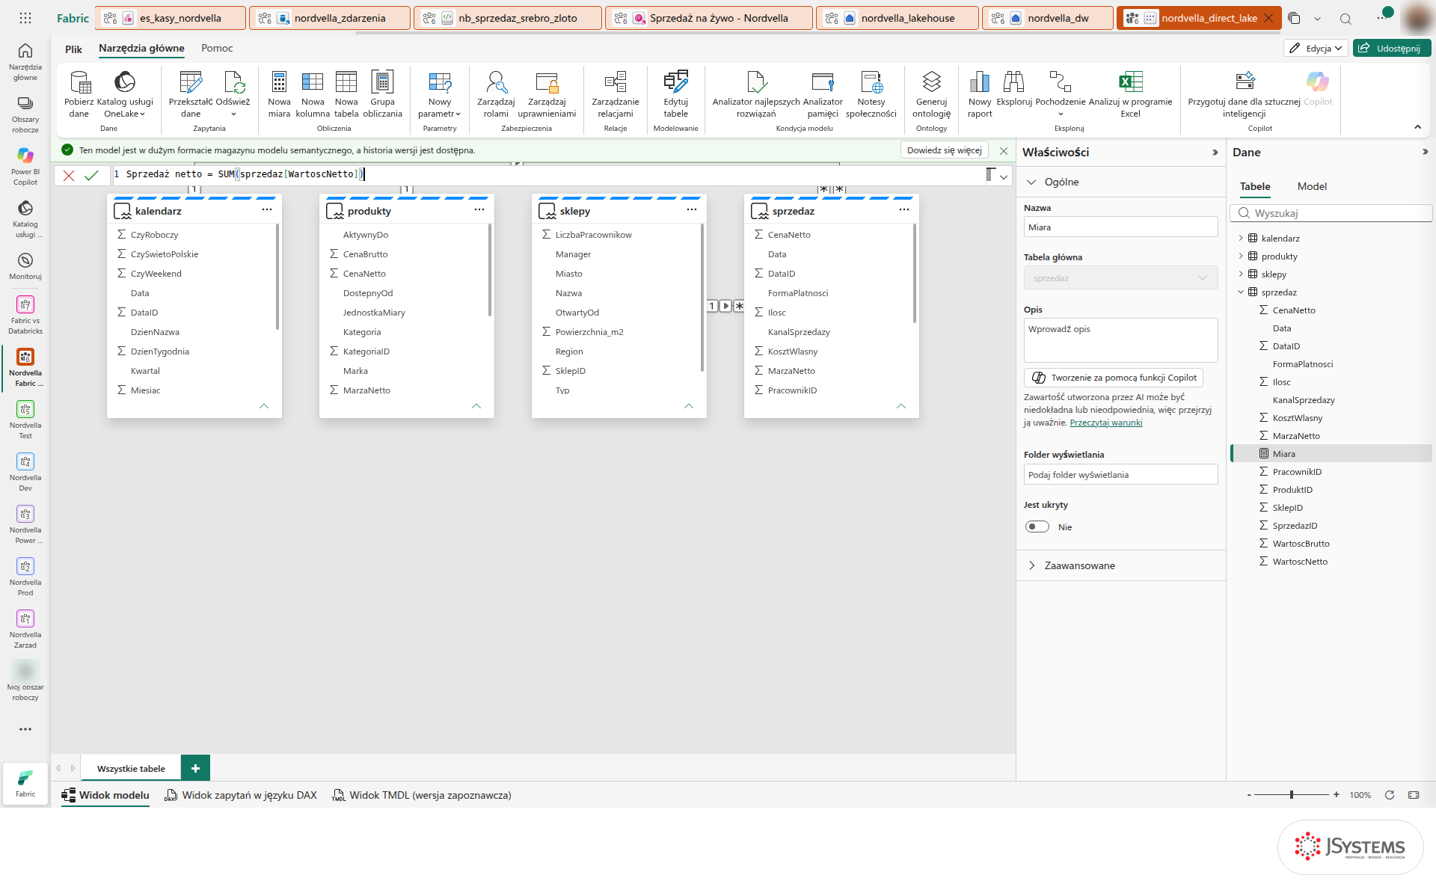Commit the formula with the checkmark

tap(91, 175)
